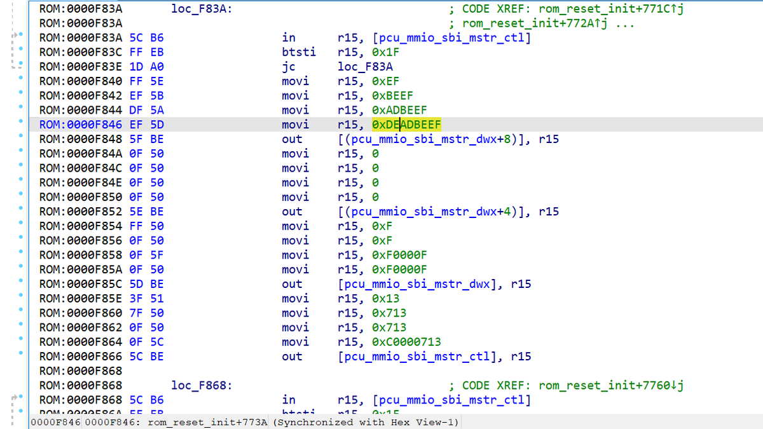This screenshot has height=429, width=763.
Task: Click the in mnemonic at address 0000F83A
Action: coord(289,38)
